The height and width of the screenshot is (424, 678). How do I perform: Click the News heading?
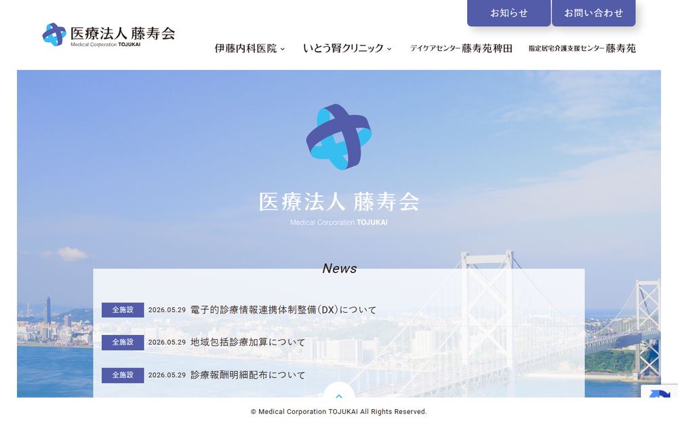coord(340,269)
